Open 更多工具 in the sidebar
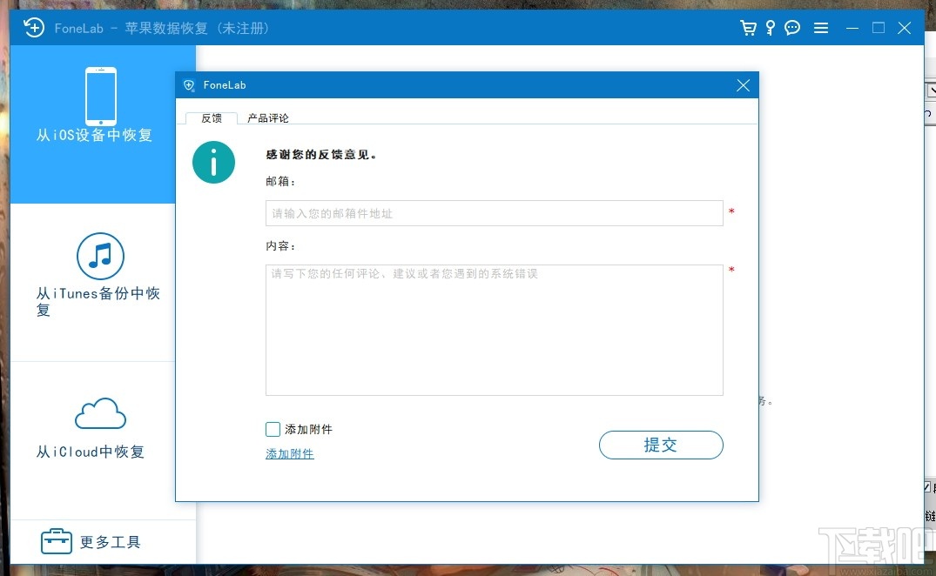Screen dimensions: 936x576 [x=111, y=541]
